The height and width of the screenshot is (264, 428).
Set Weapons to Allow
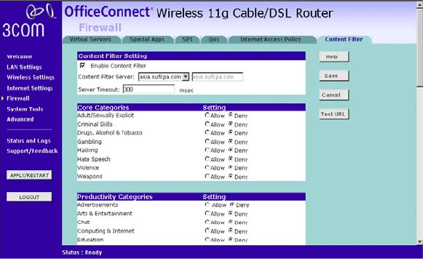(207, 177)
